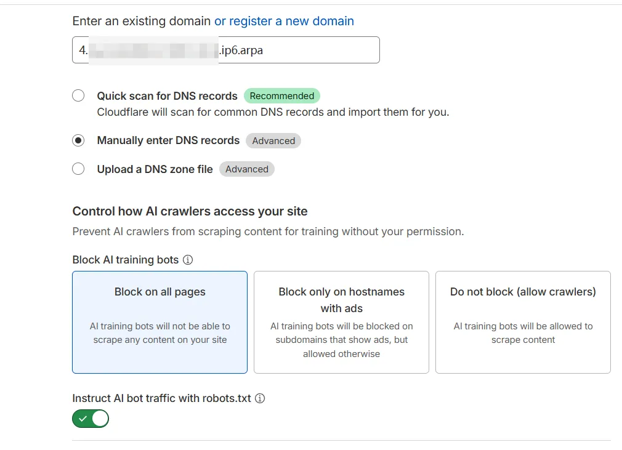The height and width of the screenshot is (450, 622).
Task: Click the 'Upload a DNS zone file' label text
Action: tap(155, 169)
